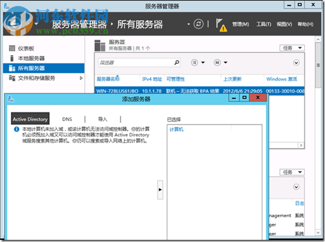Switch to Active Directory tab

pyautogui.click(x=30, y=119)
